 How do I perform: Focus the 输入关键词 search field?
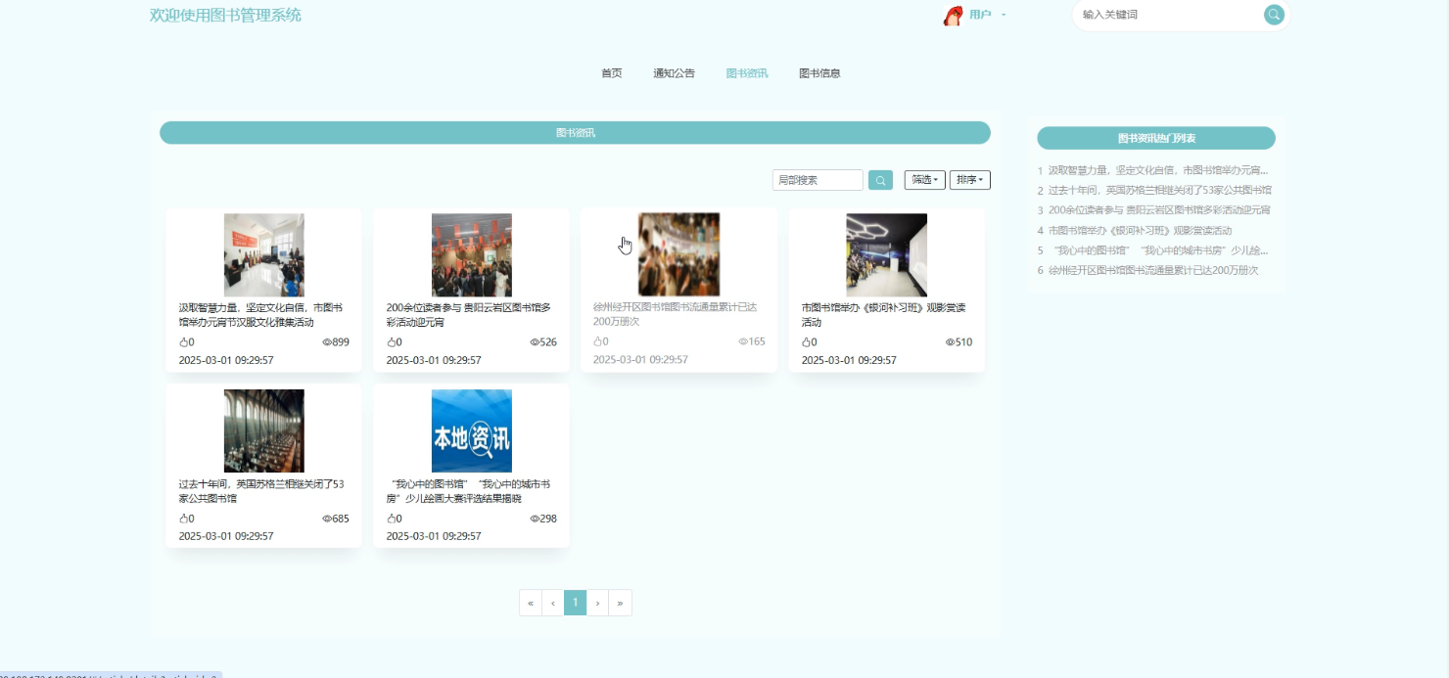click(1170, 15)
